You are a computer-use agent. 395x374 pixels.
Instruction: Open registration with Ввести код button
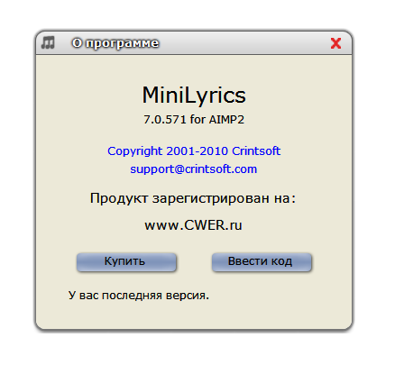pyautogui.click(x=262, y=262)
